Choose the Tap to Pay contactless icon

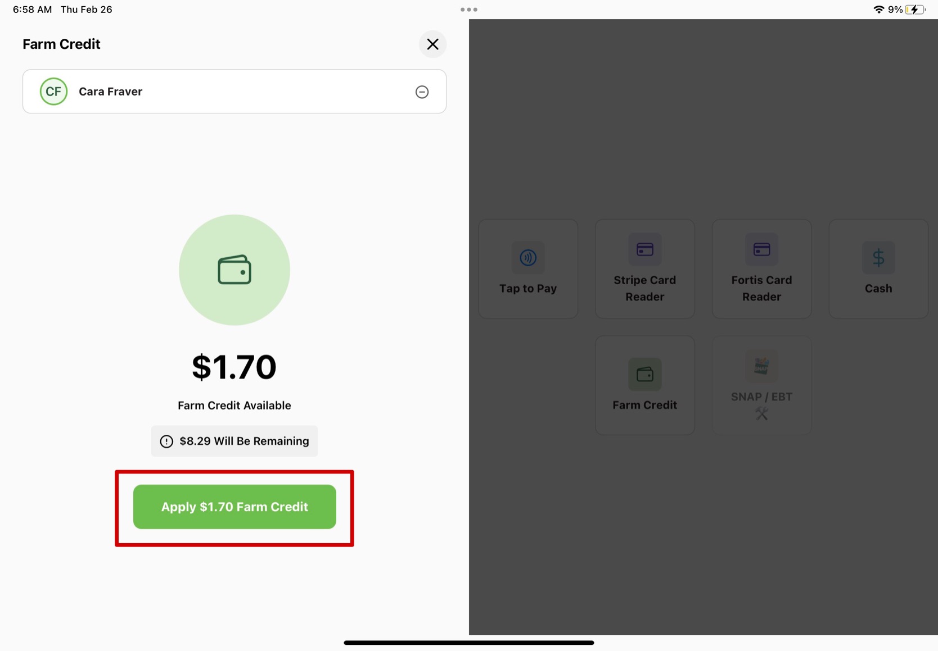(527, 258)
